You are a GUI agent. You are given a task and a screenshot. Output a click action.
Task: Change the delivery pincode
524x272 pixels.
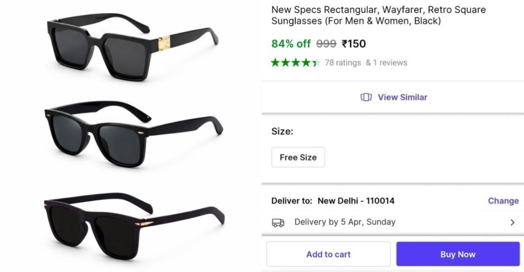pyautogui.click(x=503, y=201)
